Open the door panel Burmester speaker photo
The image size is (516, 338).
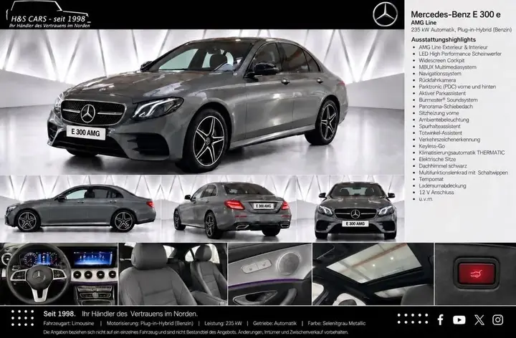coord(270,274)
